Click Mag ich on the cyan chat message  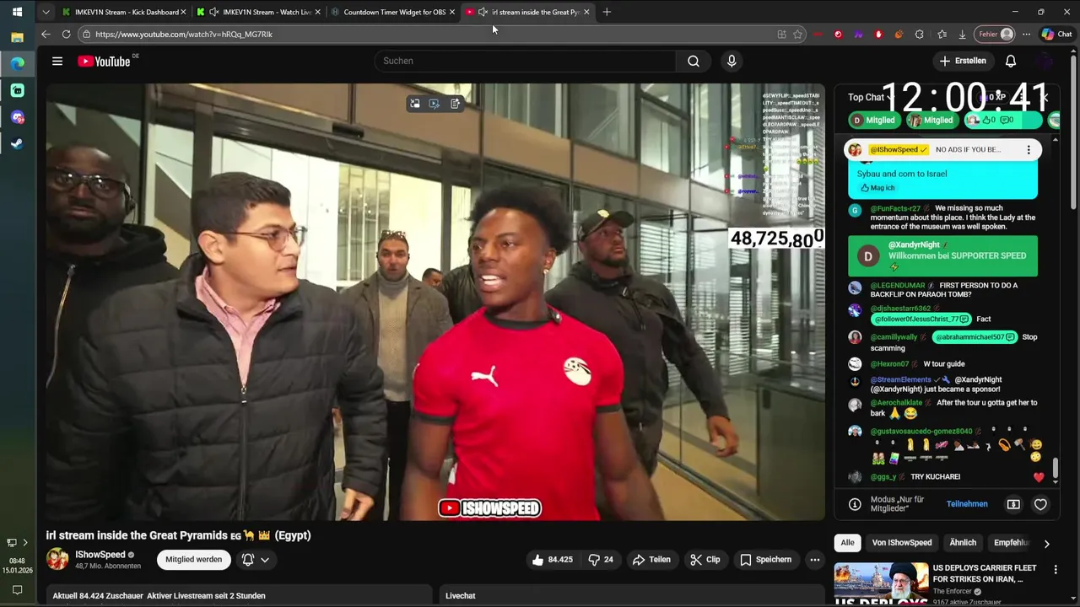(877, 188)
